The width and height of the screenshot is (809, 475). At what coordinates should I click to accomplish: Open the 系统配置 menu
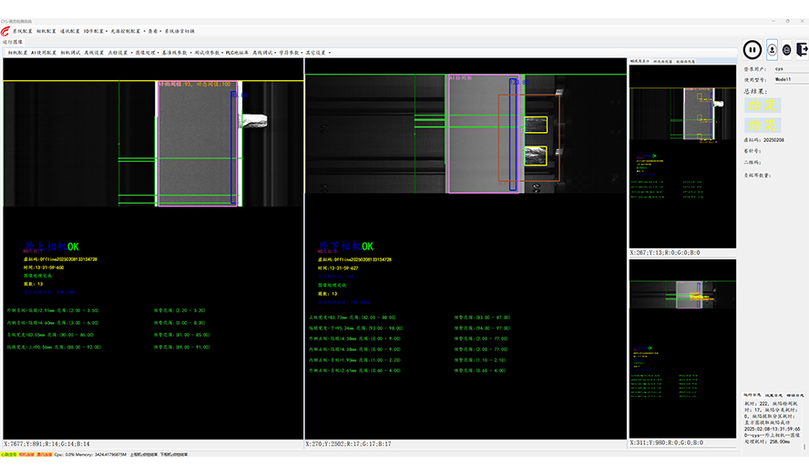point(22,30)
